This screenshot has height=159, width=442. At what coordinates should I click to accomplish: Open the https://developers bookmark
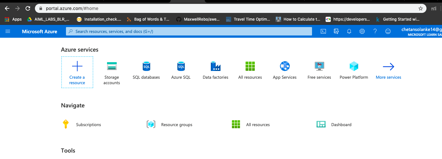[348, 19]
